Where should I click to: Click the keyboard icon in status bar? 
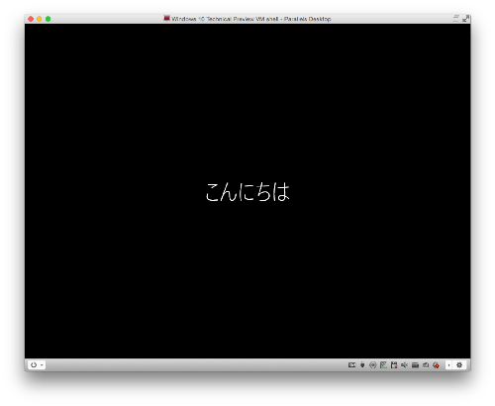[351, 364]
